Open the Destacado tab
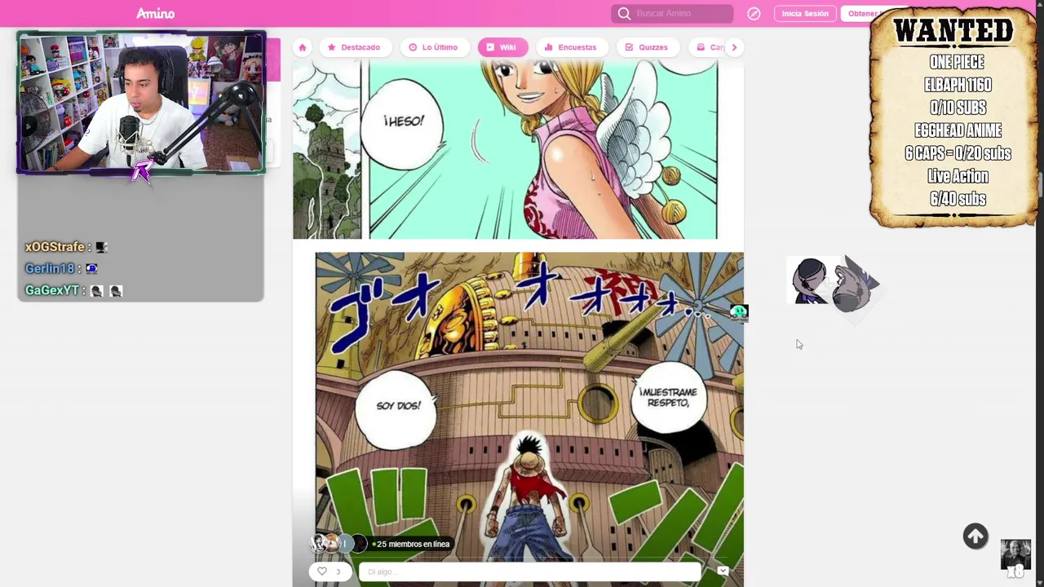The image size is (1044, 587). (354, 47)
